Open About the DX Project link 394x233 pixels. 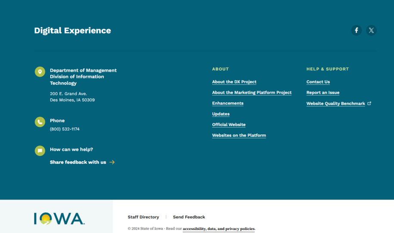234,82
